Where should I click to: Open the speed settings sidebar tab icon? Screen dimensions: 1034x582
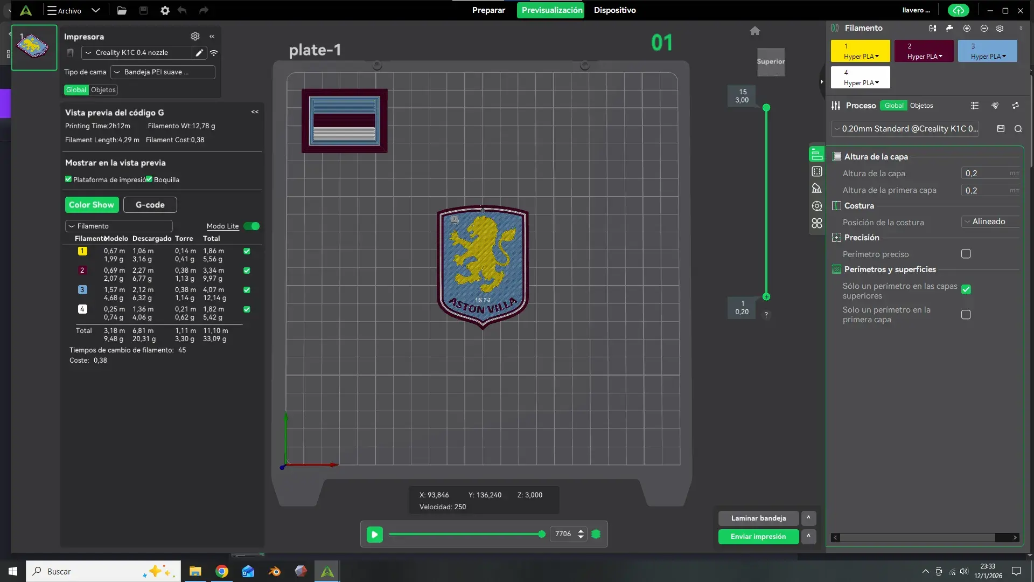point(817,206)
